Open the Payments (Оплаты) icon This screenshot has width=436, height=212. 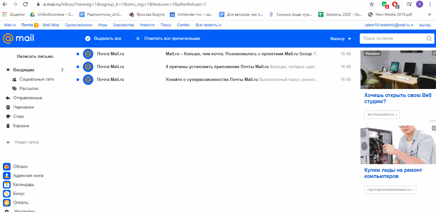[7, 203]
